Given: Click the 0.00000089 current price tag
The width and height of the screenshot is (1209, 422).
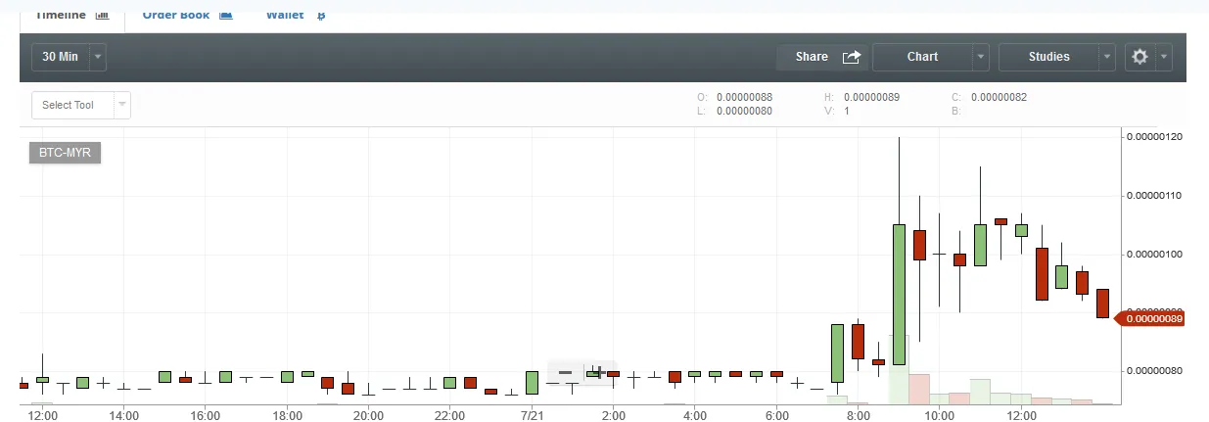Looking at the screenshot, I should (x=1149, y=318).
